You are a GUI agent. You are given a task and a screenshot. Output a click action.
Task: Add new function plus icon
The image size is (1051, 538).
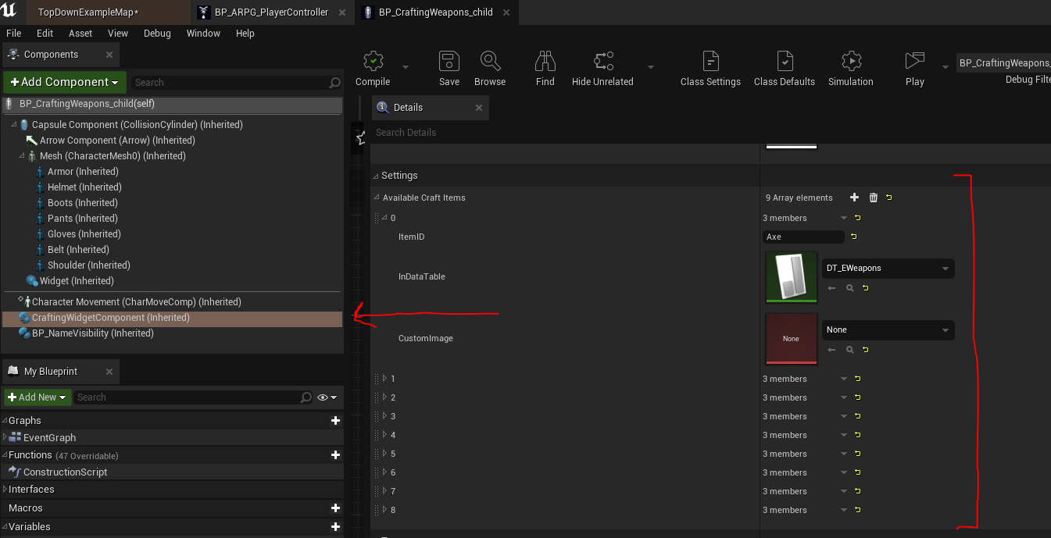[335, 454]
